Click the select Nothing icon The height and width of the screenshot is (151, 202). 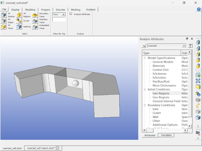(x=19, y=27)
